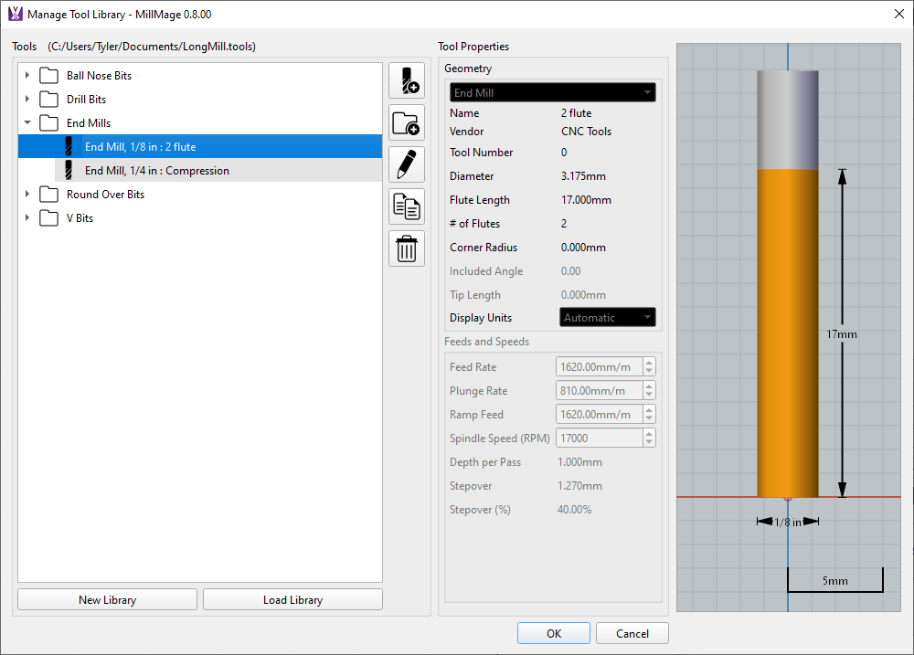Open the Display Units dropdown
This screenshot has width=914, height=655.
[x=608, y=318]
